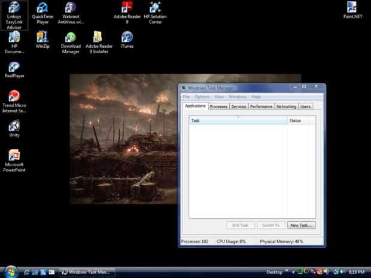Click the End Task button
Viewport: 371px width, 278px height.
pos(241,225)
